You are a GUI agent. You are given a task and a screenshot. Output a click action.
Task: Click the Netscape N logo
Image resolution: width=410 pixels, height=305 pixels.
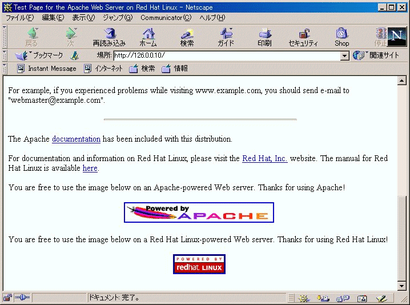pyautogui.click(x=397, y=37)
